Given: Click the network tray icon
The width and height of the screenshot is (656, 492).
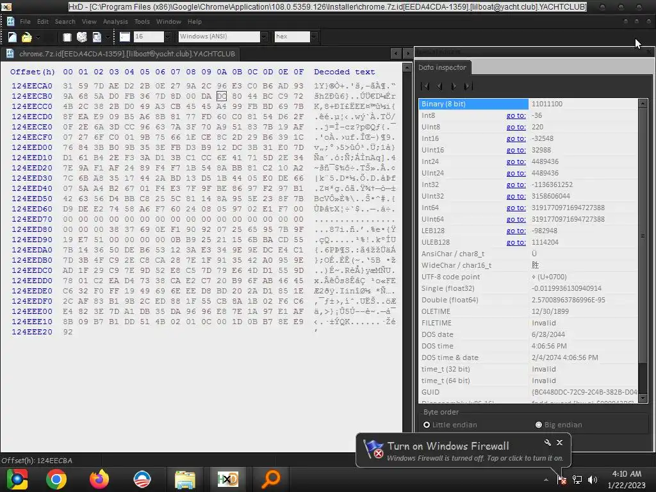Looking at the screenshot, I should point(577,480).
